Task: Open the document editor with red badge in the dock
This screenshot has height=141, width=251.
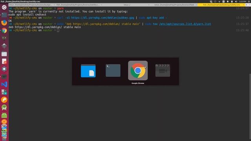Action: point(4,61)
